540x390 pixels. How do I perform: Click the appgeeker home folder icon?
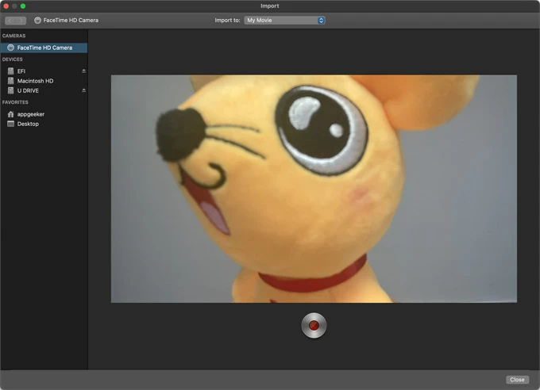click(x=10, y=114)
